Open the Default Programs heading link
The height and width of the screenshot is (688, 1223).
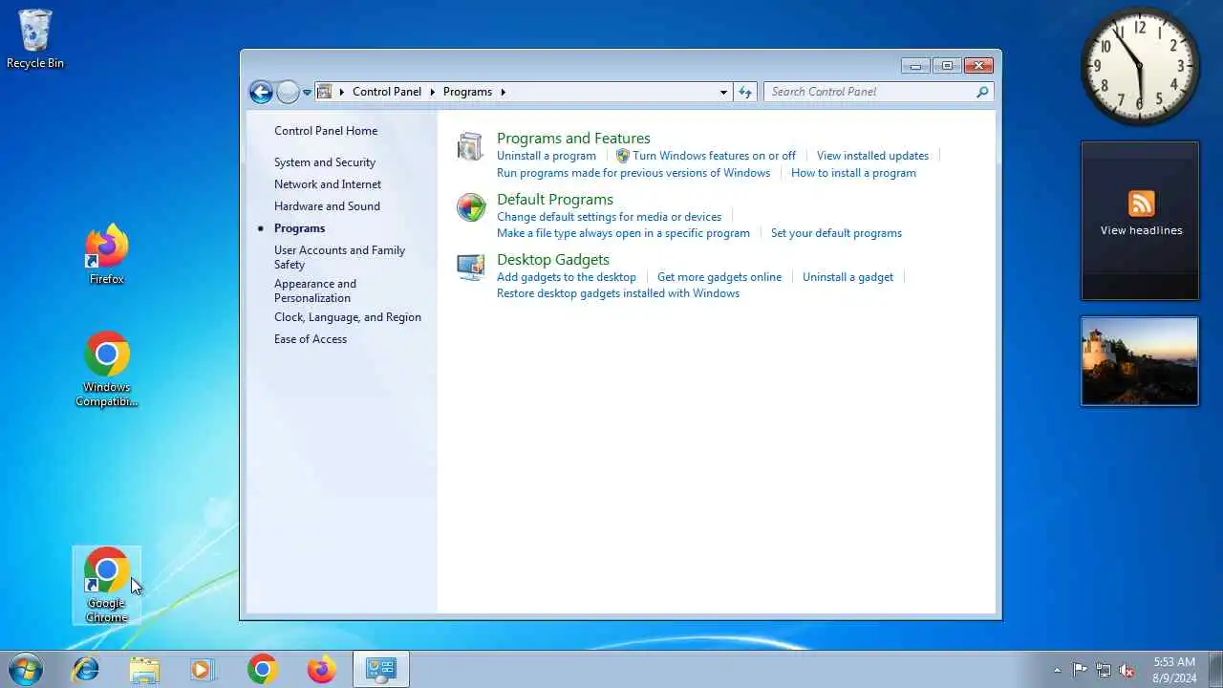pyautogui.click(x=555, y=200)
